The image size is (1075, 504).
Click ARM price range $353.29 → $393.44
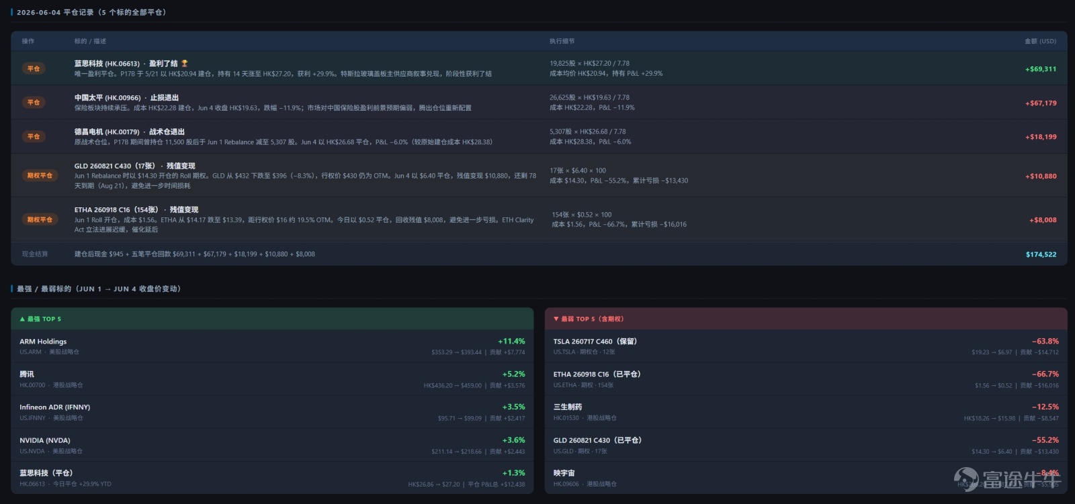point(456,352)
